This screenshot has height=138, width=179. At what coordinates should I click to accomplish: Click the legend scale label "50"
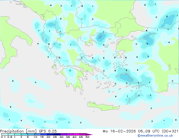coord(87,137)
